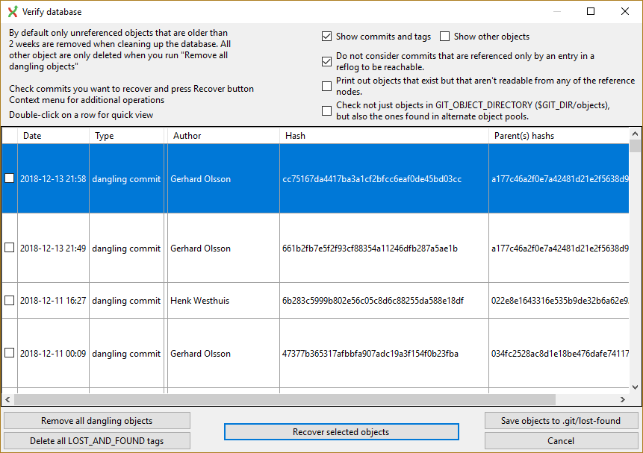Click the Git Extensions app icon in title bar
The height and width of the screenshot is (453, 643).
coord(13,11)
